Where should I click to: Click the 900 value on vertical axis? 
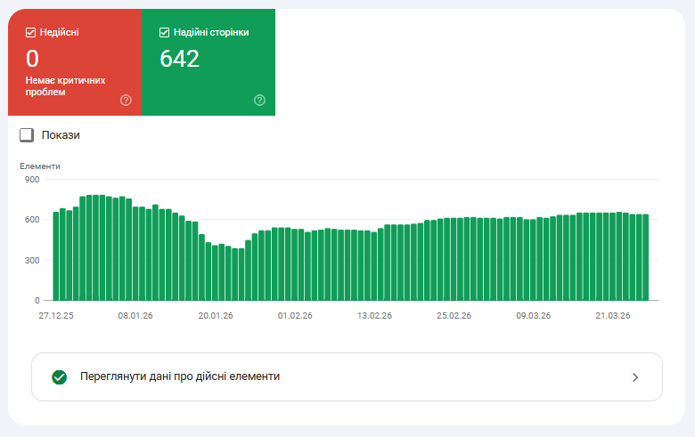tap(32, 180)
